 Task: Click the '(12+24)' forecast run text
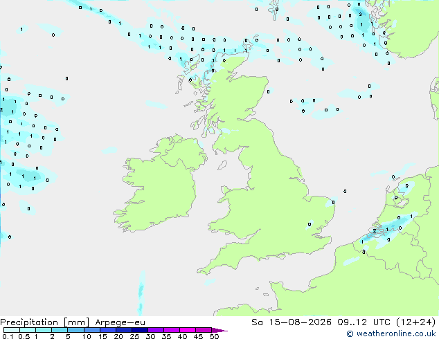[416, 322]
